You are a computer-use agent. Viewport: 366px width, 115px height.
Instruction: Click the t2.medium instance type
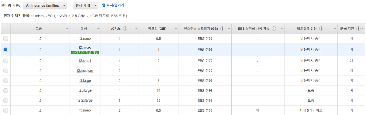(x=85, y=71)
